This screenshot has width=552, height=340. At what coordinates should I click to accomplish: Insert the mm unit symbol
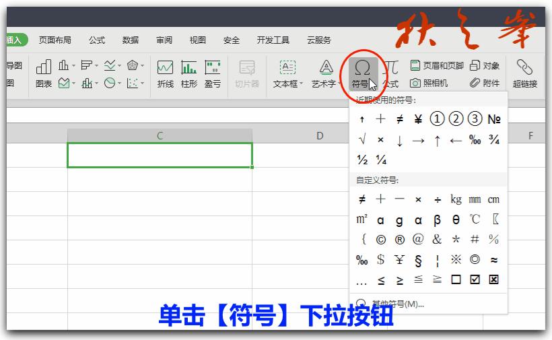pos(475,200)
